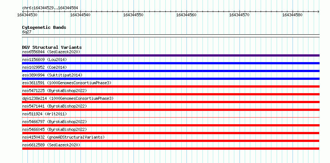This screenshot has width=330, height=163.
Task: Open variant label esv3611591 (1000GenomesConsortiumPhase3)
Action: pos(67,83)
